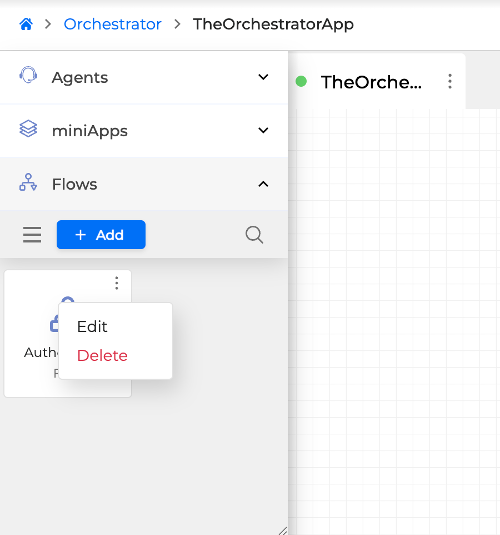Click the Flows hierarchy icon
Screen dimensions: 500x535
tap(28, 184)
